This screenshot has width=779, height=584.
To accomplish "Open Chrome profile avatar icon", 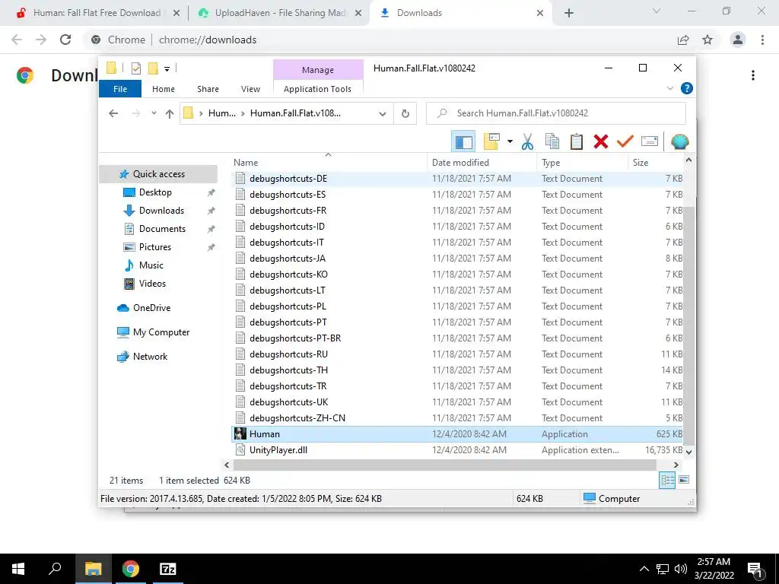I will click(x=738, y=40).
